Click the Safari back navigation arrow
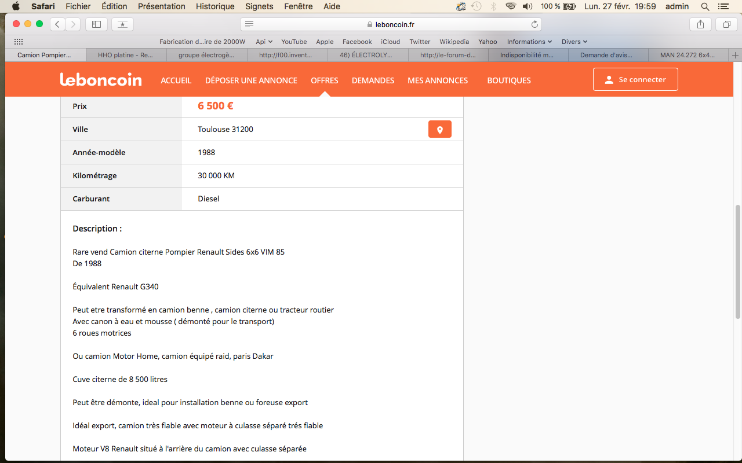Viewport: 742px width, 463px height. pyautogui.click(x=58, y=24)
